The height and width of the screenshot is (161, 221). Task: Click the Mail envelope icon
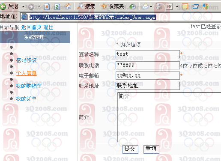point(146,6)
